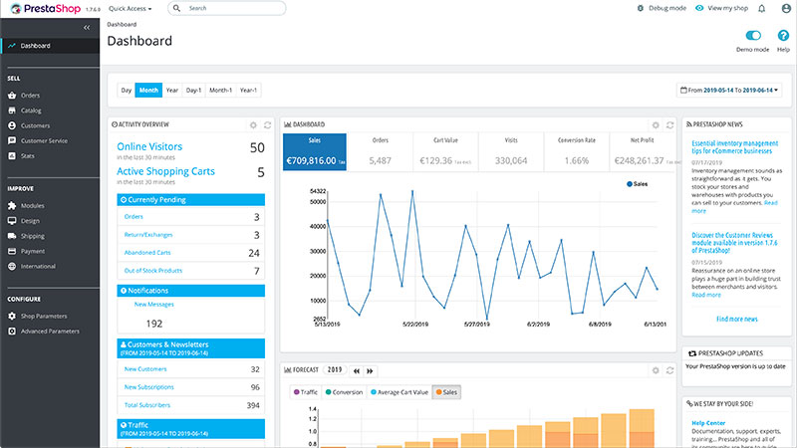
Task: Refresh the Dashboard chart panel
Action: coord(669,125)
